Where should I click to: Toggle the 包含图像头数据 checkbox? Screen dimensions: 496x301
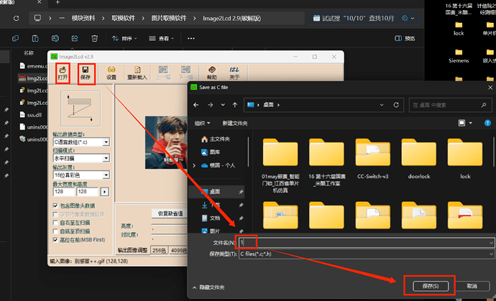coord(56,206)
